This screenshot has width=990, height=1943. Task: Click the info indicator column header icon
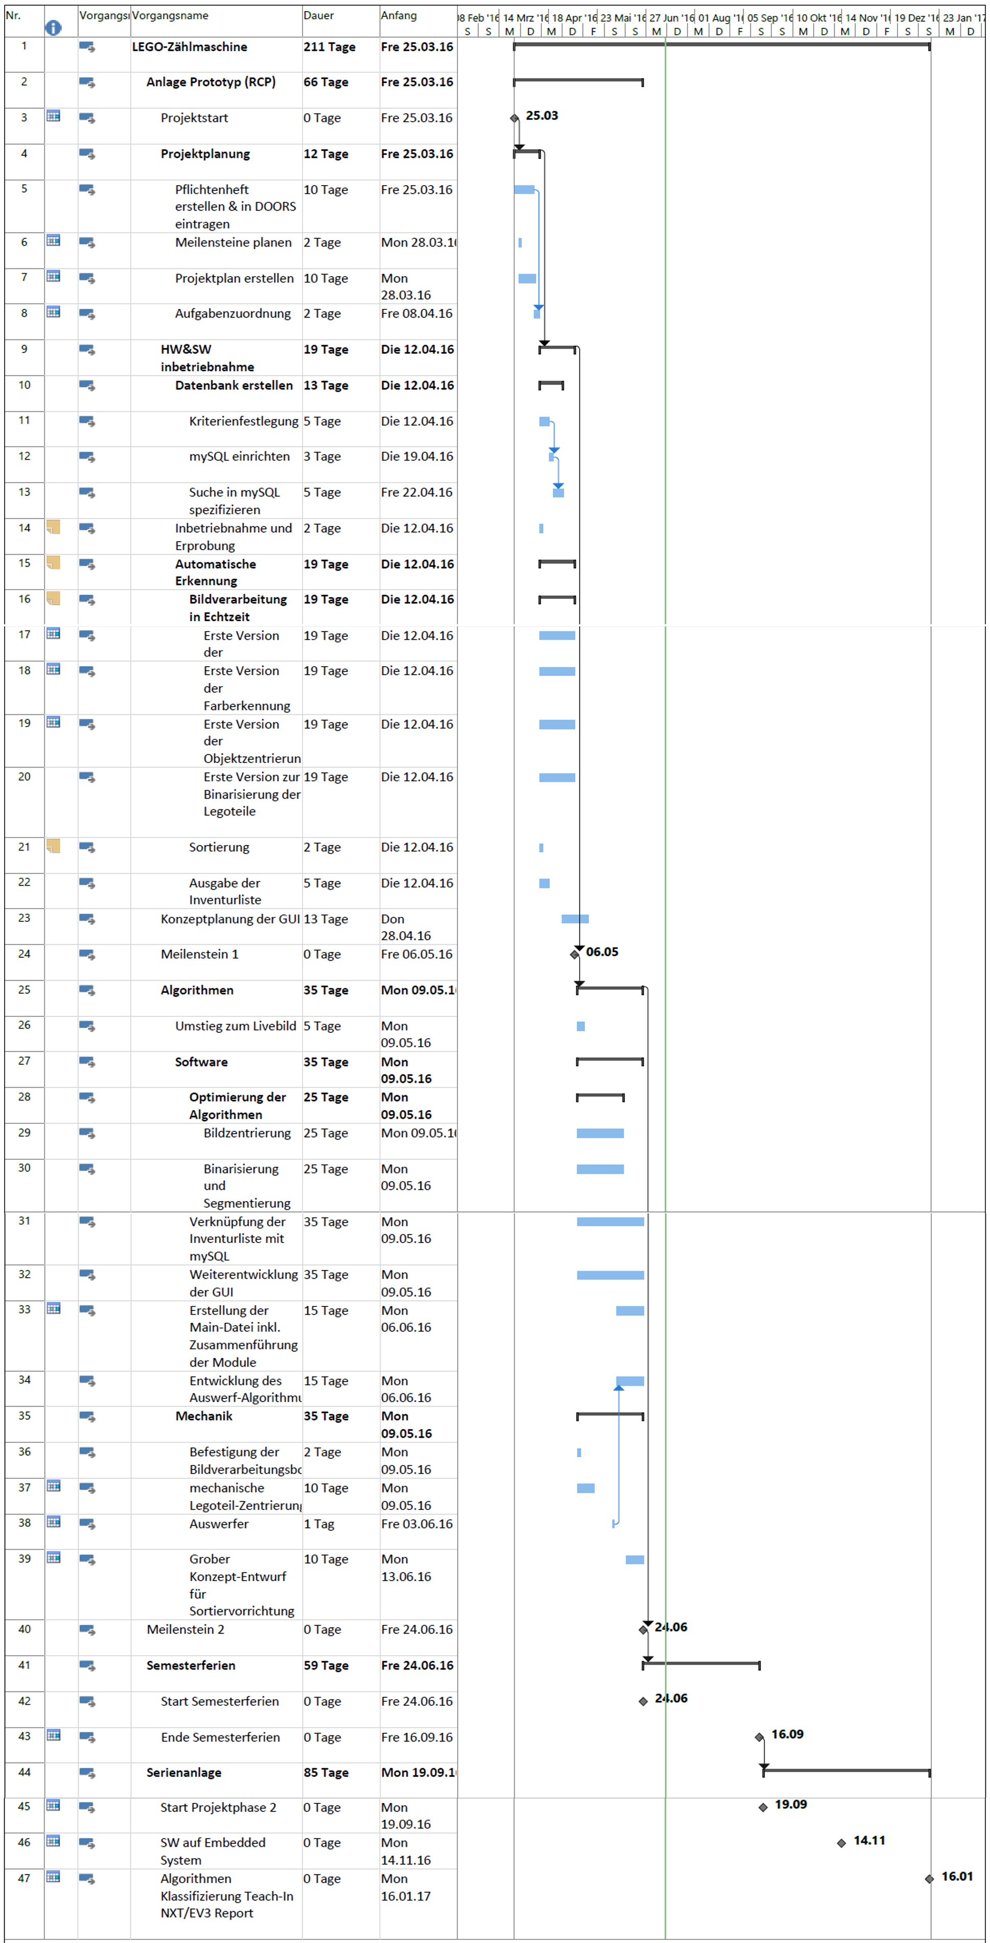(x=53, y=28)
